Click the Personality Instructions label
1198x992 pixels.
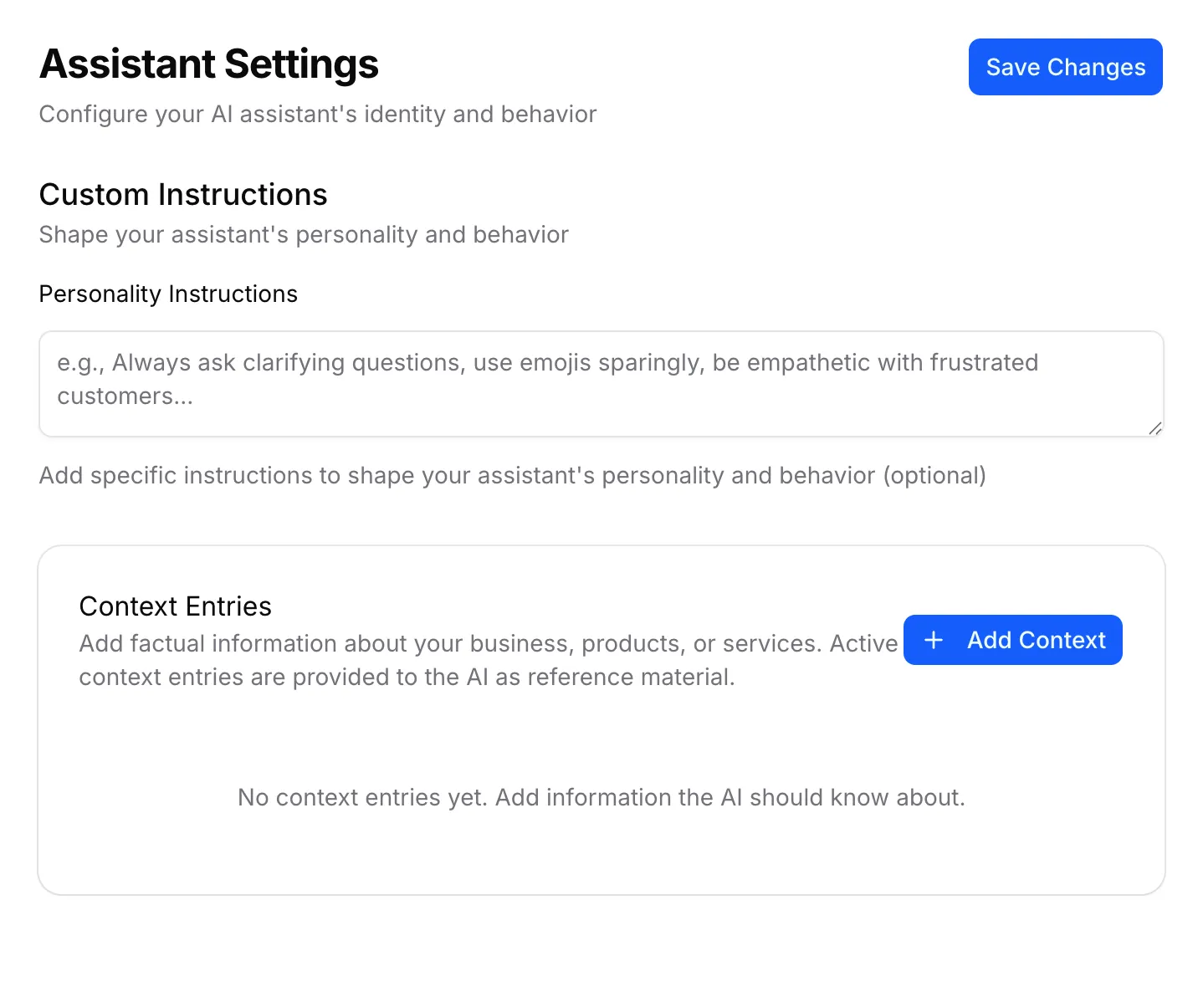tap(167, 294)
